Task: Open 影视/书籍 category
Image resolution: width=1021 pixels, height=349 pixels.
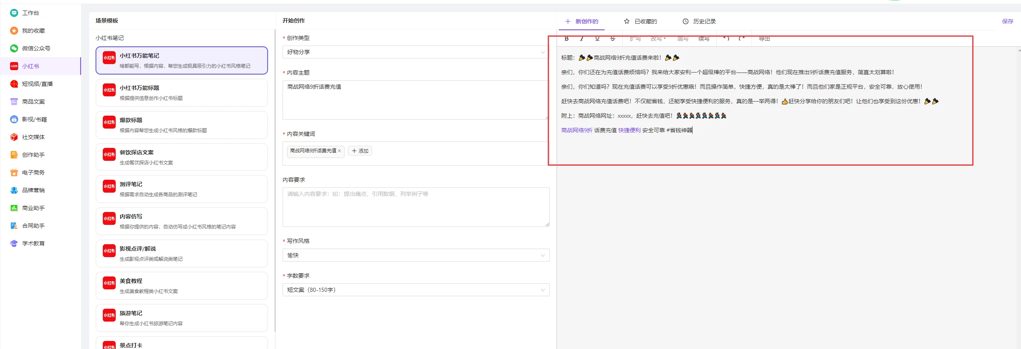Action: coord(35,119)
